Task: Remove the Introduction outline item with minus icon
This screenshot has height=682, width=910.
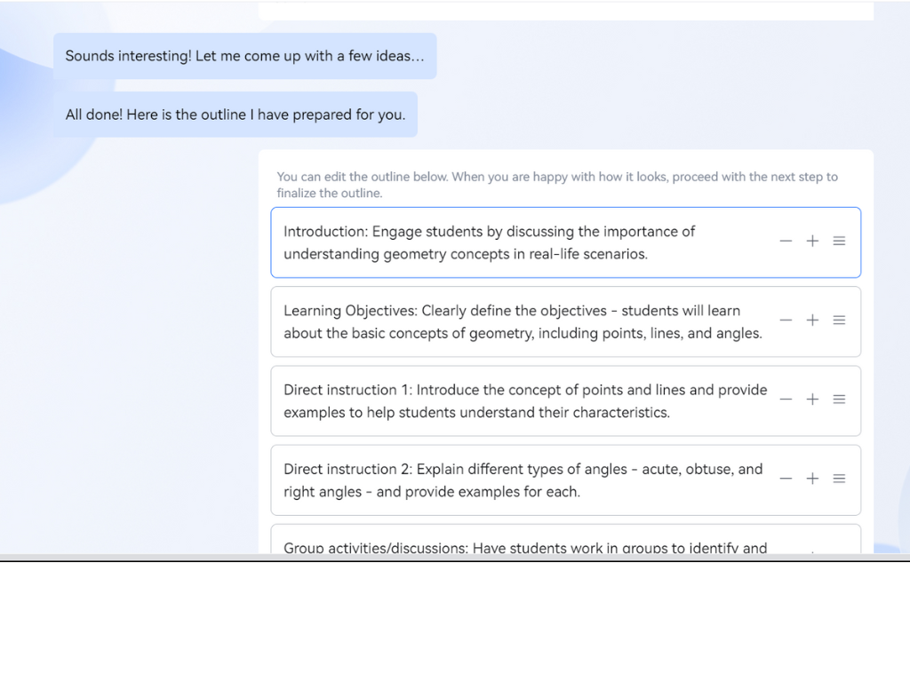Action: (786, 242)
